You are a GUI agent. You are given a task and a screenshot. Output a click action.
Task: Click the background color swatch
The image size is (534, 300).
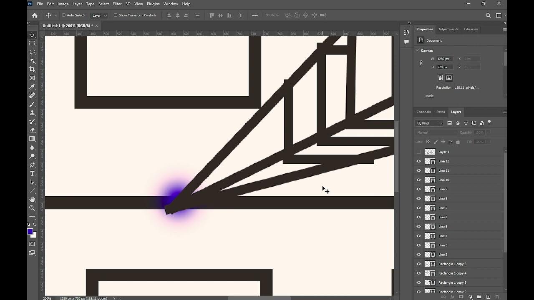pyautogui.click(x=34, y=235)
